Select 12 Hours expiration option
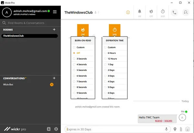Viewport: 194px width, 133px height. pyautogui.click(x=114, y=59)
